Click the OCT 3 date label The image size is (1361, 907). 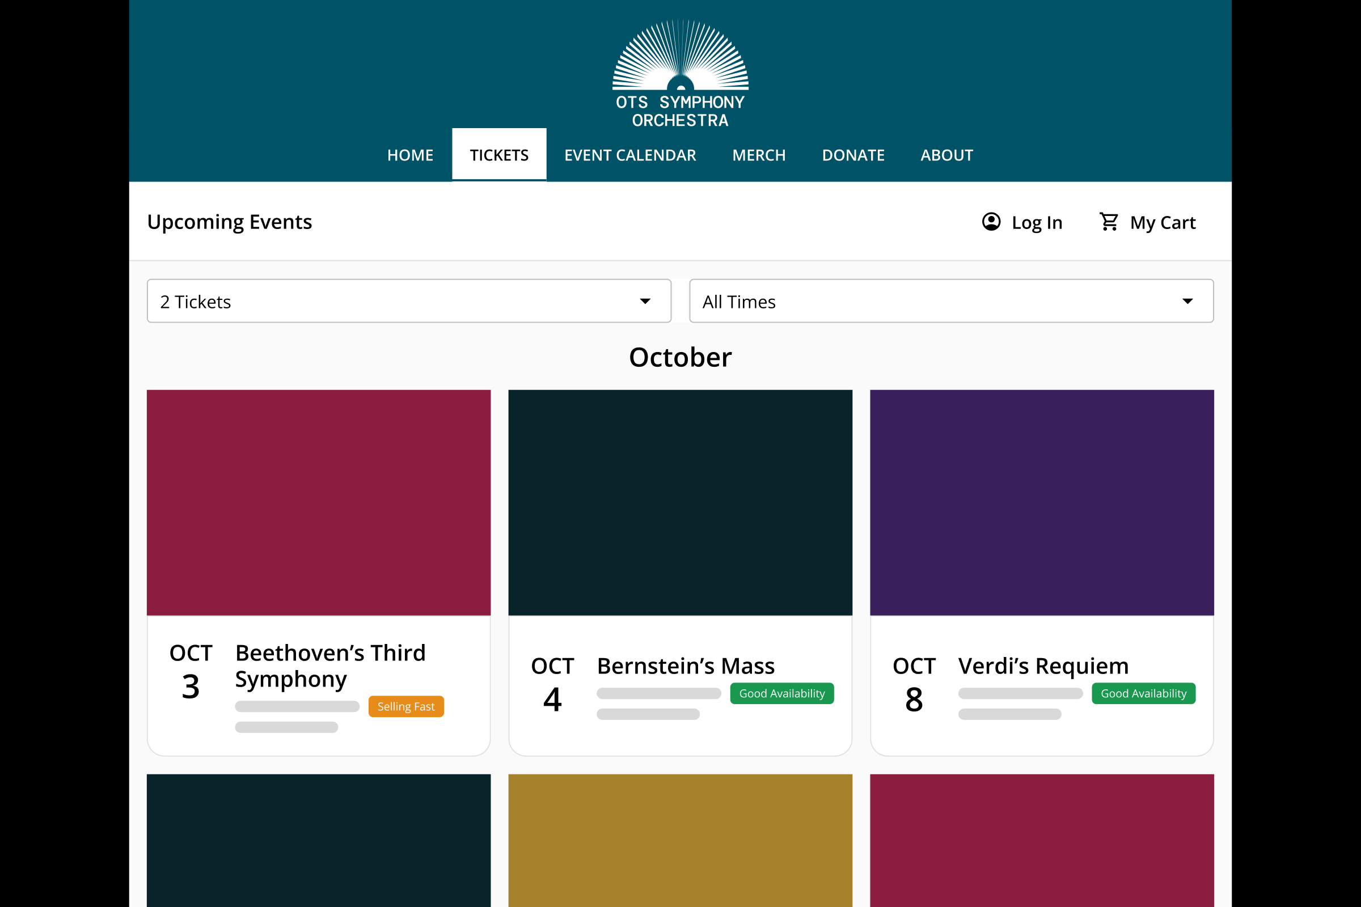[x=191, y=672]
